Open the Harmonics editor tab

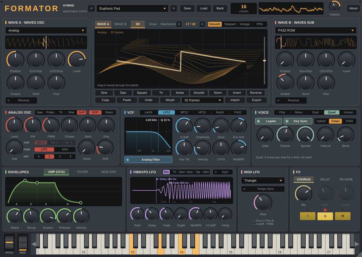(168, 24)
